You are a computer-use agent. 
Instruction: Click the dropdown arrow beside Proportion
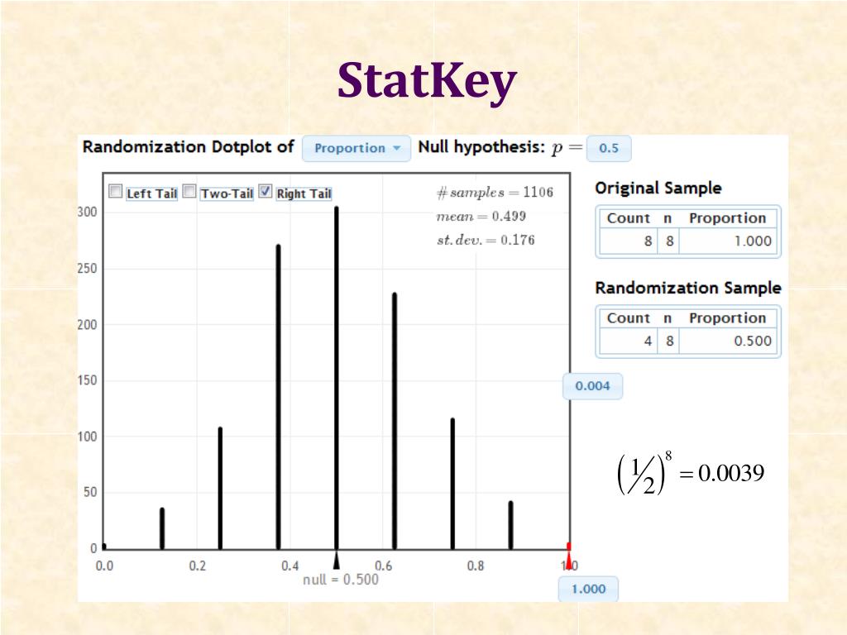[x=397, y=148]
